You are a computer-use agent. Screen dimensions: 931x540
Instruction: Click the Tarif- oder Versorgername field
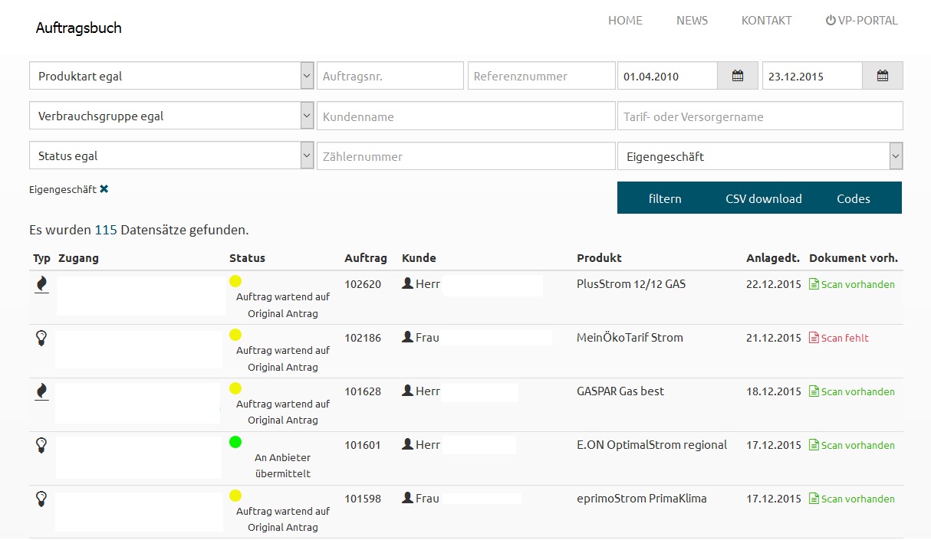pos(760,116)
